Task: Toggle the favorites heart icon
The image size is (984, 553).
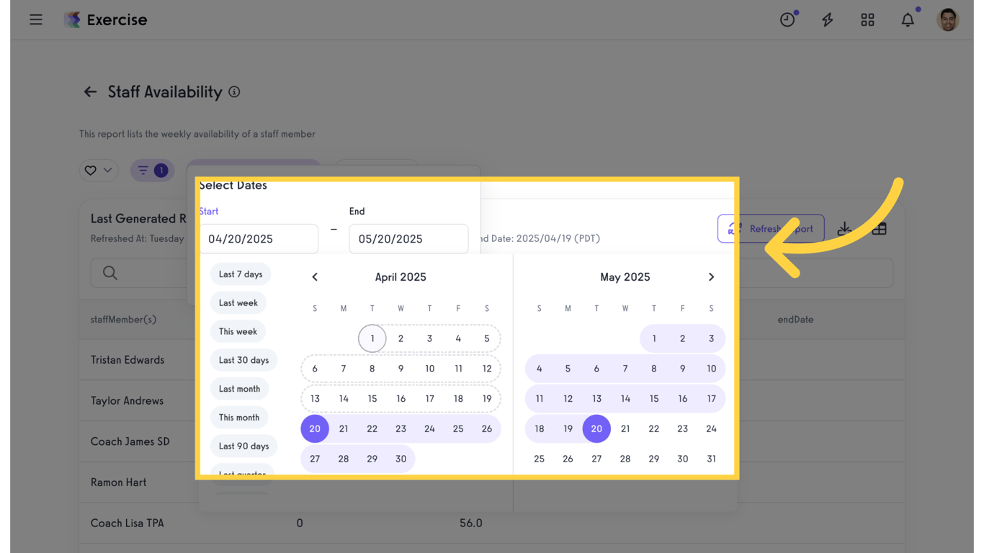Action: pos(89,170)
